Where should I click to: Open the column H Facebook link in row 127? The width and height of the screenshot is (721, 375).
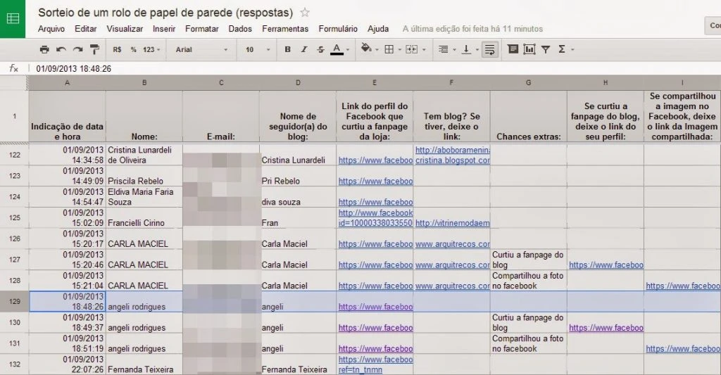606,265
